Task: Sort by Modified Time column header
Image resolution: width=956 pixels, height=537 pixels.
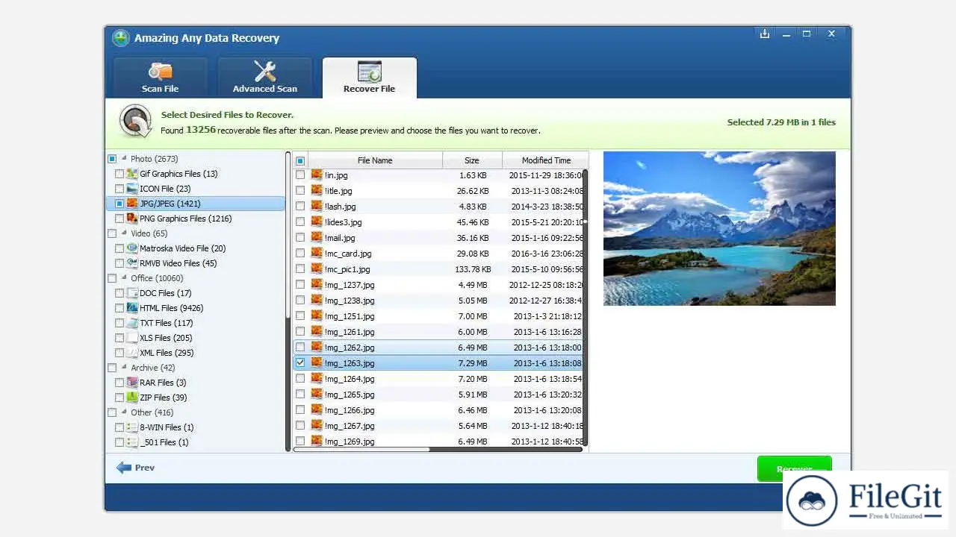Action: pyautogui.click(x=545, y=160)
